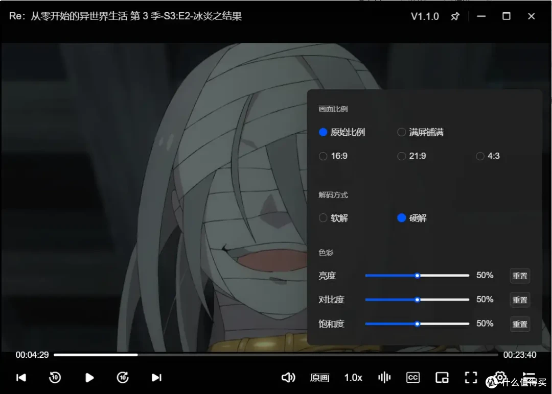Seek on the video progress bar
Screen dimensions: 552x394
click(x=275, y=355)
